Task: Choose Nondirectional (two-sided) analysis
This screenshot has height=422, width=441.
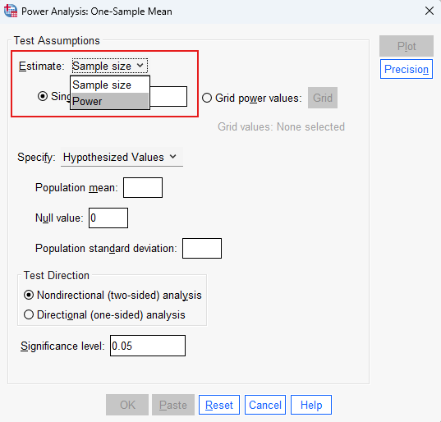Action: point(29,296)
